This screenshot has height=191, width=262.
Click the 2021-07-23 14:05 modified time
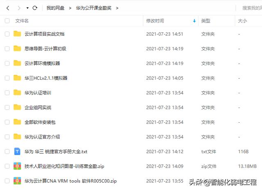(x=165, y=78)
